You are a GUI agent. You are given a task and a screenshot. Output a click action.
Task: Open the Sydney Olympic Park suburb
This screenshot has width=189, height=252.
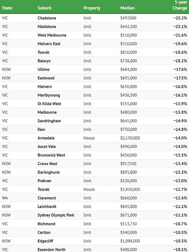coord(56,215)
